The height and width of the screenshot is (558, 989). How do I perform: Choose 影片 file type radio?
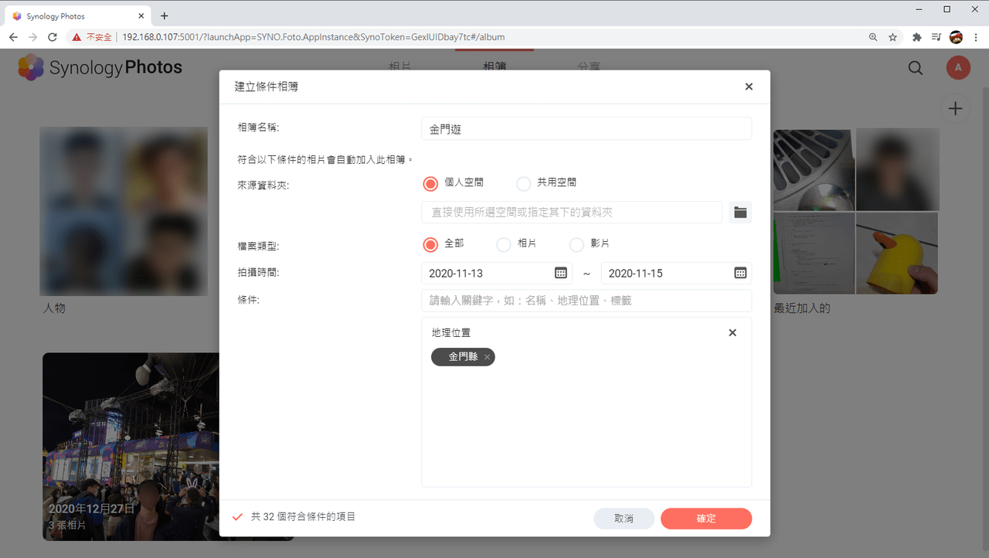(x=576, y=244)
